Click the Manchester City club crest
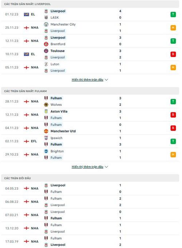182x248 pixels. click(46, 24)
